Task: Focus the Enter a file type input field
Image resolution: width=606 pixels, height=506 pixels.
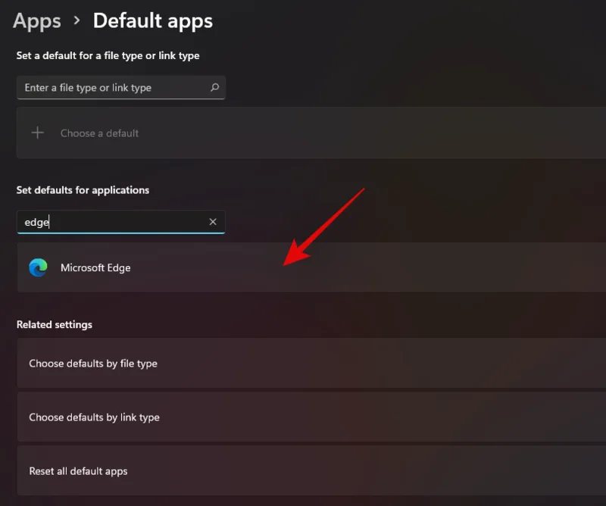Action: pos(106,87)
